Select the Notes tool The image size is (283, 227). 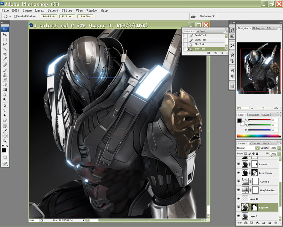click(x=5, y=126)
